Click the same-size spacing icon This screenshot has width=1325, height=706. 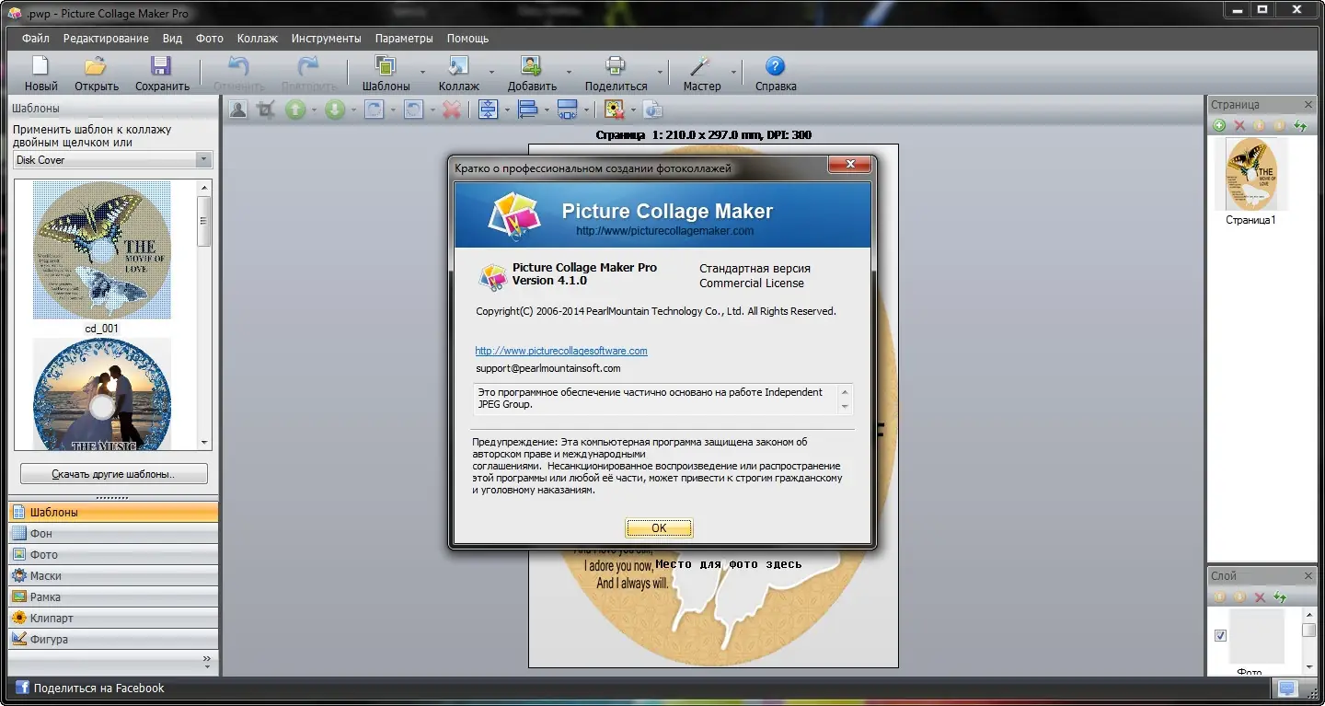pos(568,110)
